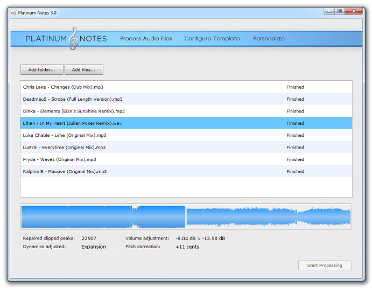Click the original waveform preview on left
Viewport: 372px width, 288px height.
pos(103,216)
